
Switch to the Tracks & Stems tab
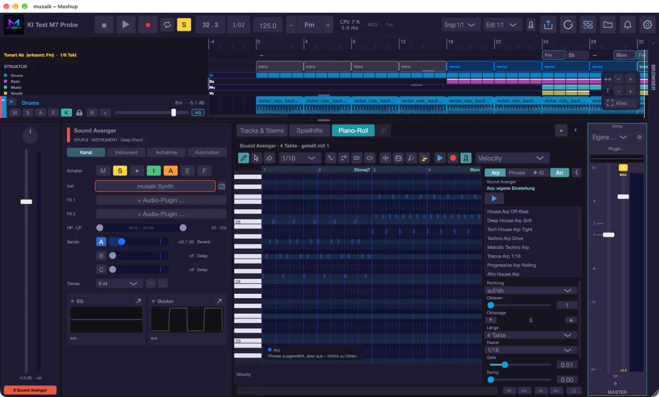click(x=262, y=131)
